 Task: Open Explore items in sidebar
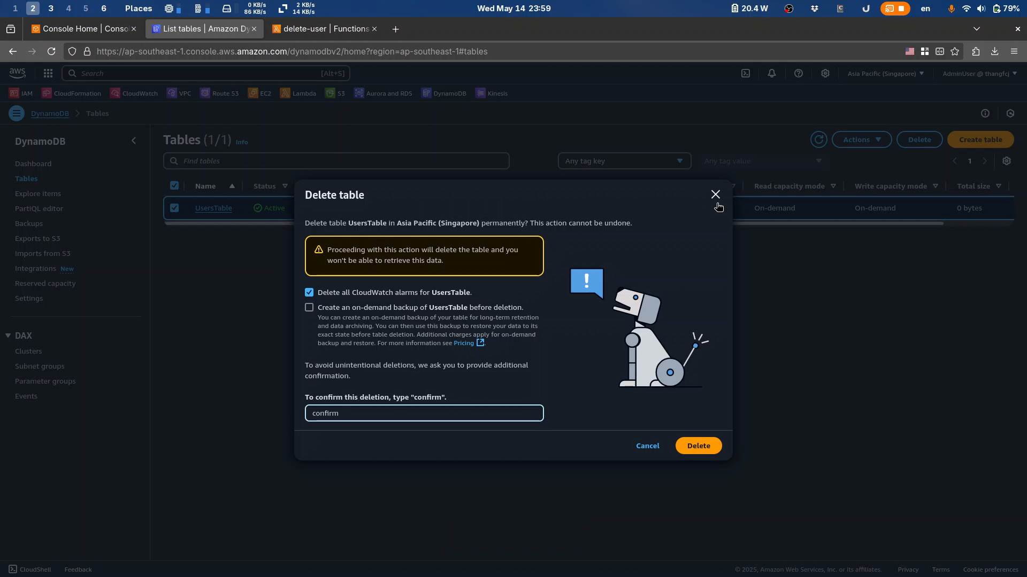(x=38, y=193)
